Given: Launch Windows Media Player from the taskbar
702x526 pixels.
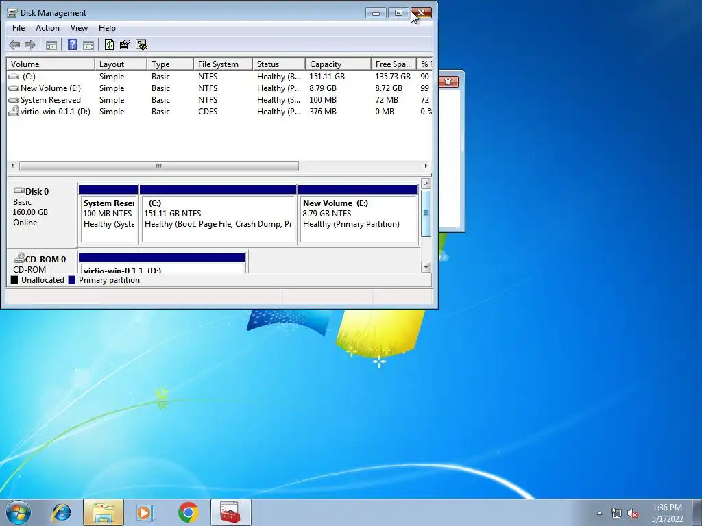Looking at the screenshot, I should (x=145, y=512).
